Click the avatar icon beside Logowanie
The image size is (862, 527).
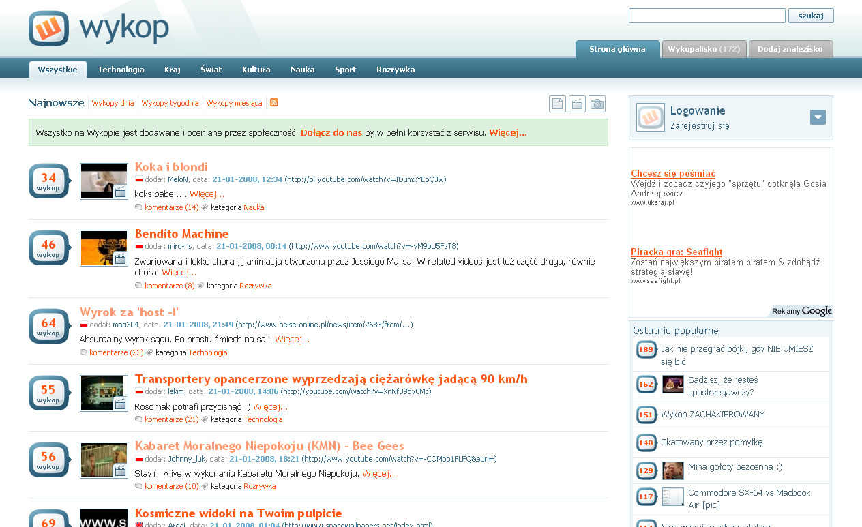(650, 117)
